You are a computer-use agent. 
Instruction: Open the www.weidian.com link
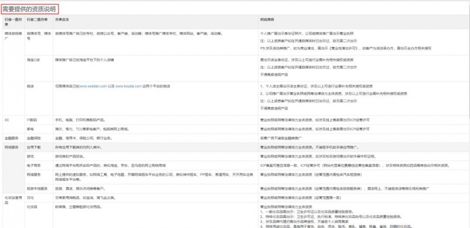pyautogui.click(x=93, y=86)
